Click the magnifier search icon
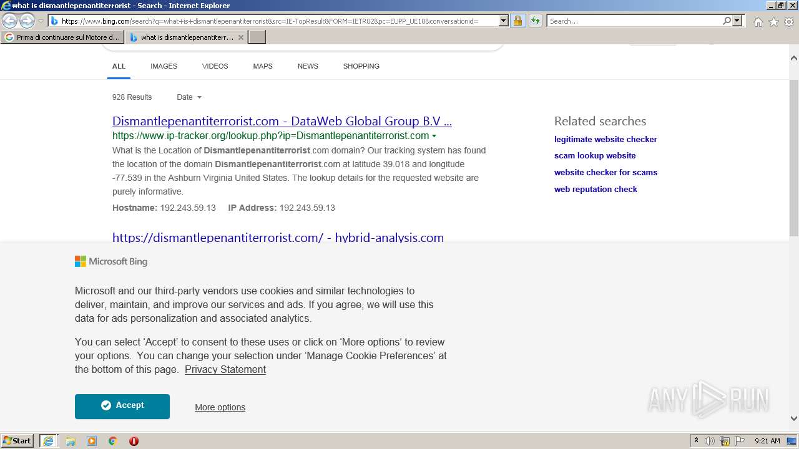 pos(727,21)
